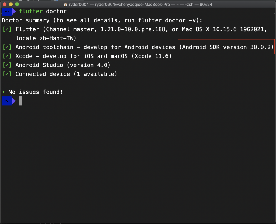This screenshot has height=224, width=276.
Task: Click the green zoom window button
Action: [17, 4]
